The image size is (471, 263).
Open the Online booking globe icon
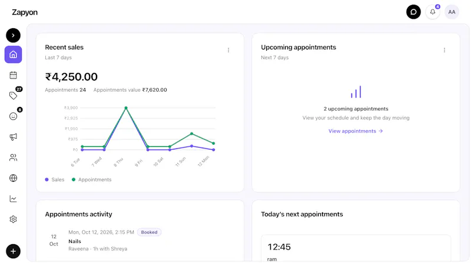click(13, 178)
